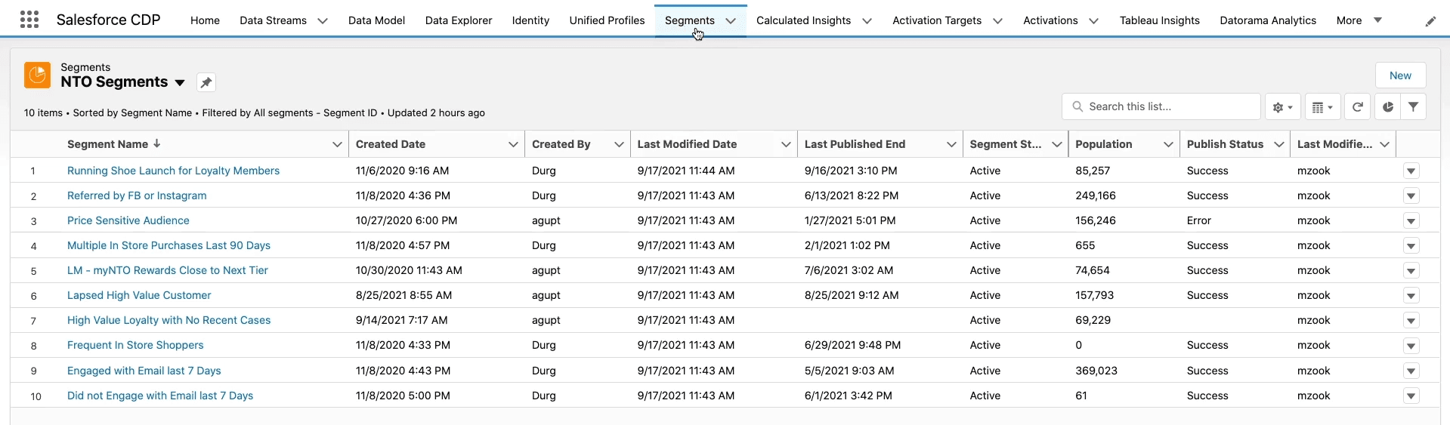
Task: Click the orange Segments object icon
Action: tap(37, 75)
